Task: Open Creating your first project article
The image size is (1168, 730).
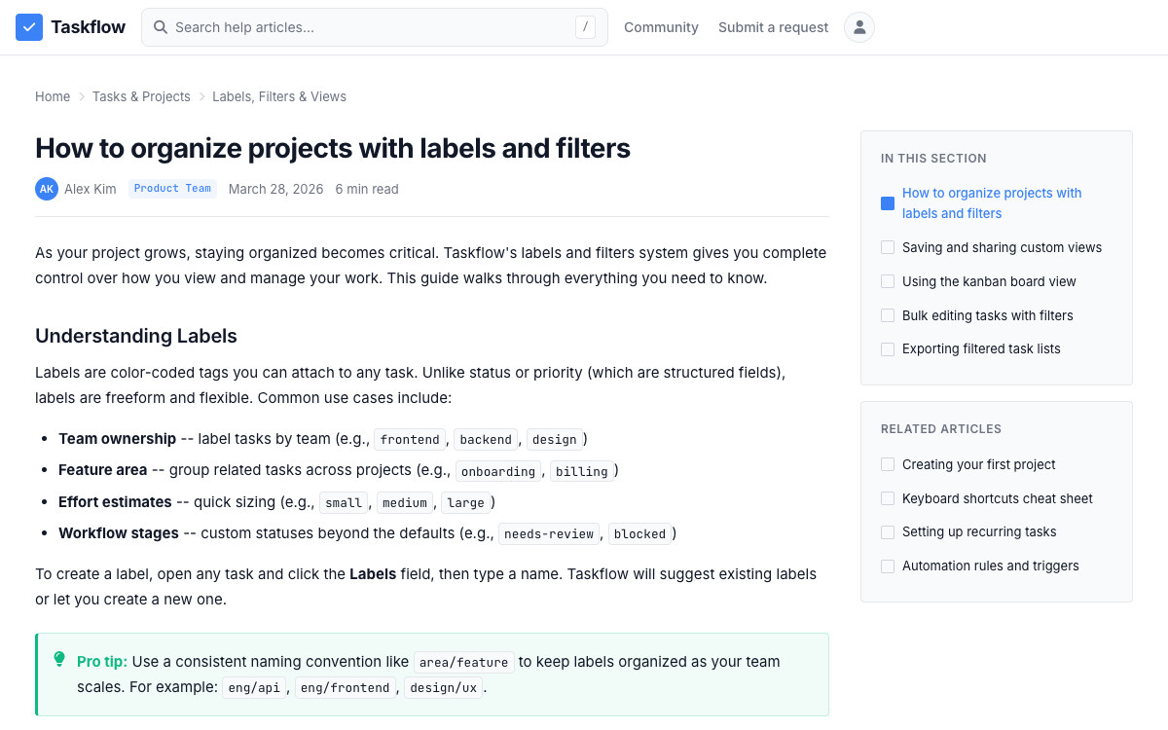Action: click(978, 464)
